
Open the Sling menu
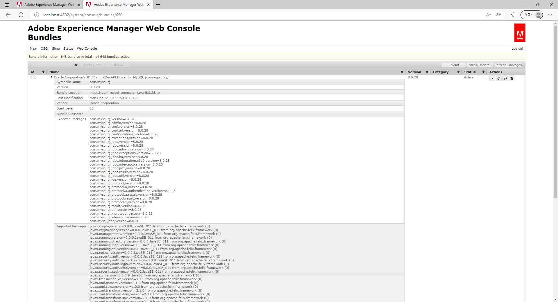56,48
